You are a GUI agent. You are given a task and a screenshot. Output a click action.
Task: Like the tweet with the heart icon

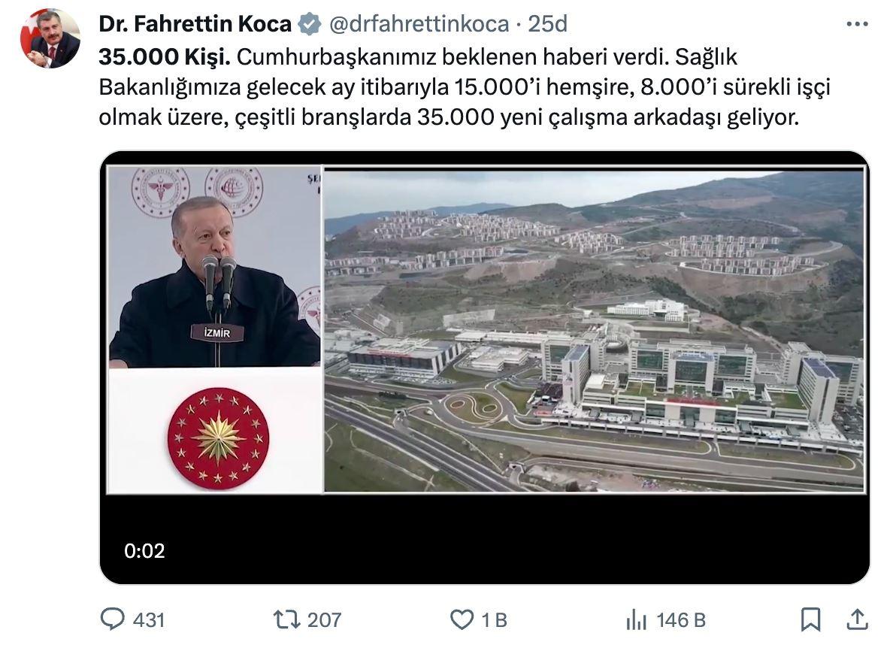(462, 619)
